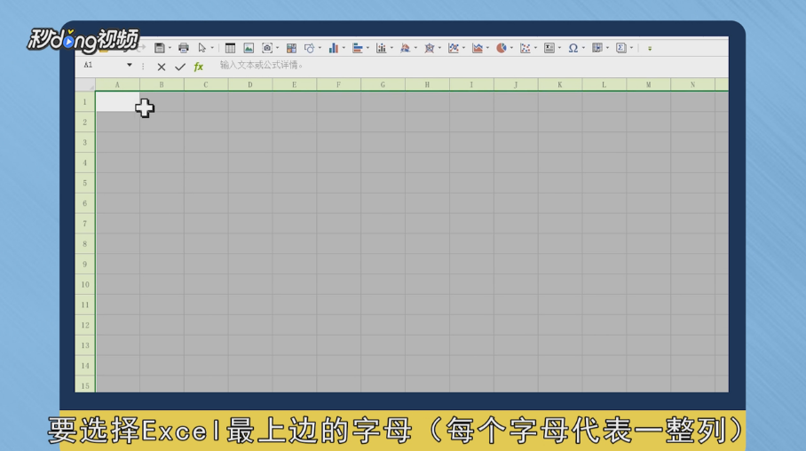Click the text box icon
Viewport: 806px width, 451px height.
click(549, 48)
